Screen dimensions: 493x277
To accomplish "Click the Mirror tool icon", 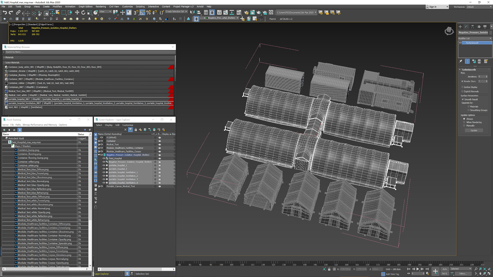I will point(192,12).
